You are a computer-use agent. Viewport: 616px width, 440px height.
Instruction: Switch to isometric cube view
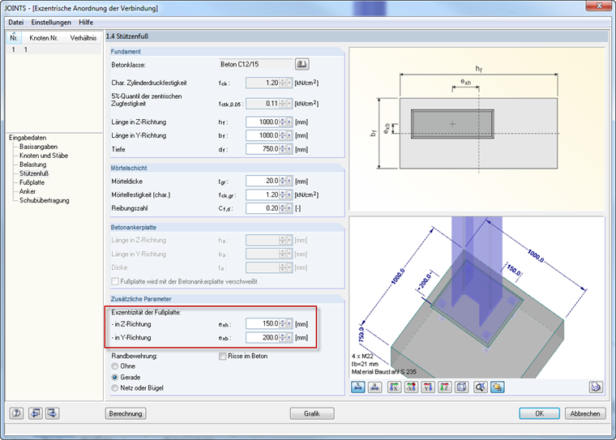click(462, 387)
